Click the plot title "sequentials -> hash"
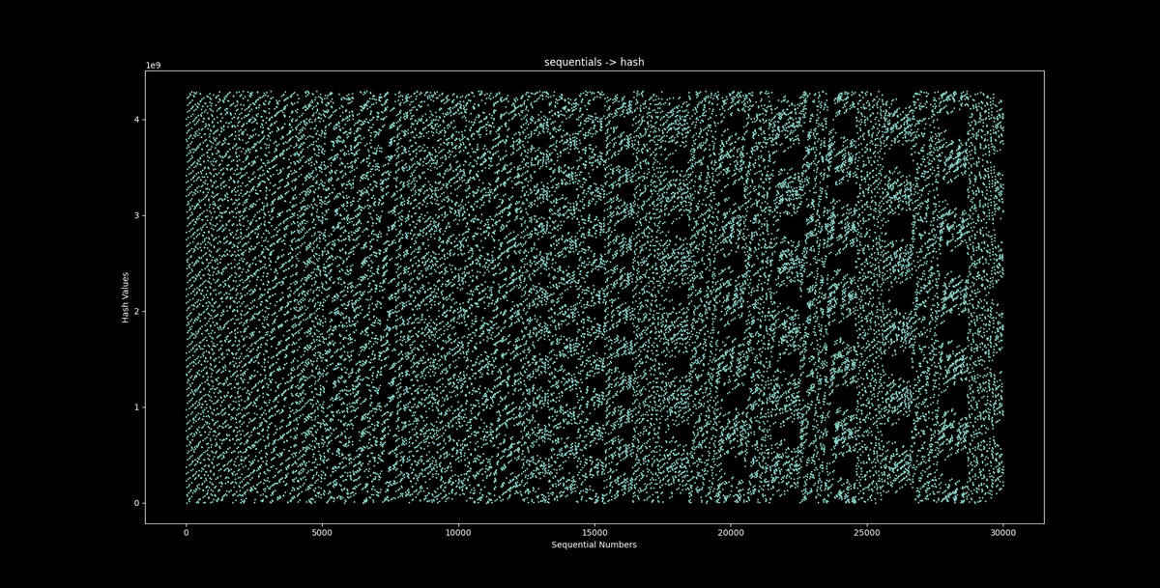 point(594,62)
